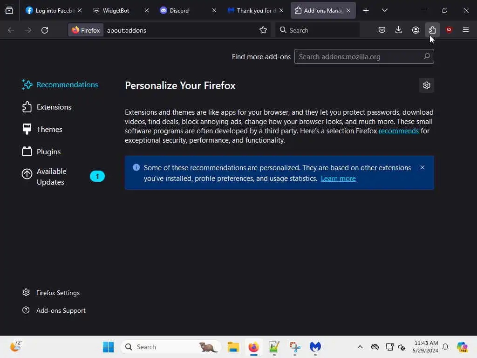
Task: Focus the toolbar Search box
Action: [318, 30]
